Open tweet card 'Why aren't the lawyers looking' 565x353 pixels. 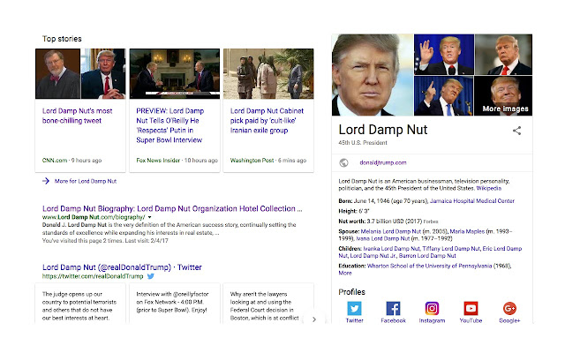(268, 304)
